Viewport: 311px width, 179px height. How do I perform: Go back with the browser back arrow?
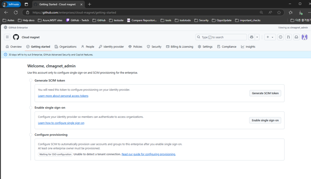click(x=6, y=13)
